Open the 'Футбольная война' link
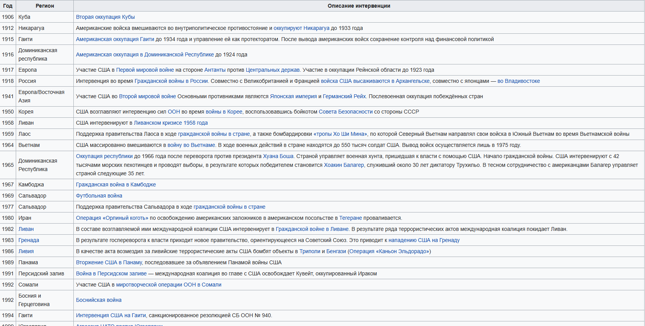Image resolution: width=645 pixels, height=326 pixels. coord(99,196)
